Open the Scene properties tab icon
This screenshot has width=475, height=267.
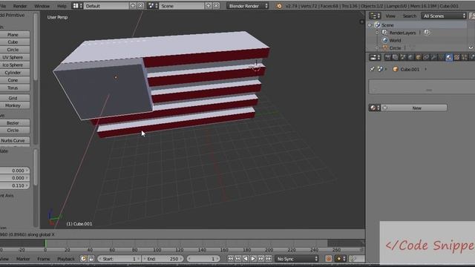click(403, 58)
